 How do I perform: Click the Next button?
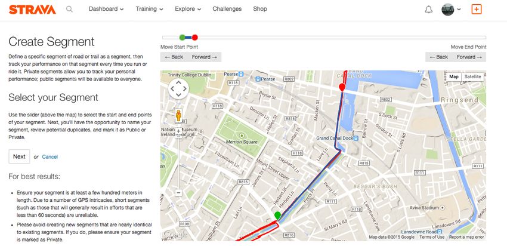[x=20, y=156]
